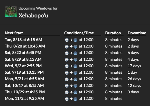Screen dimensions: 150x106
Task: Click 'Sat, 9/19 at 10:15 PM' start time
Action: click(24, 72)
